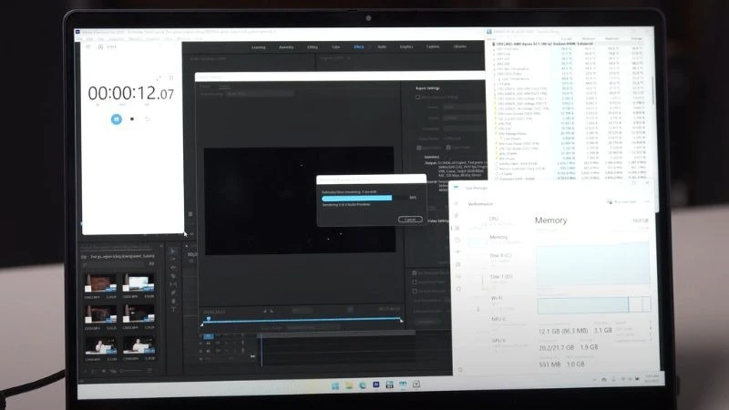This screenshot has width=729, height=410.
Task: Click Task Manager memory composition bar
Action: click(594, 304)
